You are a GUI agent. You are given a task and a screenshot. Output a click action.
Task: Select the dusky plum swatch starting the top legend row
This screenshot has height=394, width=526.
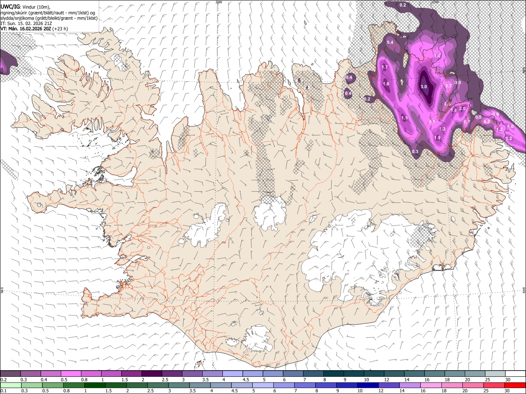pyautogui.click(x=10, y=373)
